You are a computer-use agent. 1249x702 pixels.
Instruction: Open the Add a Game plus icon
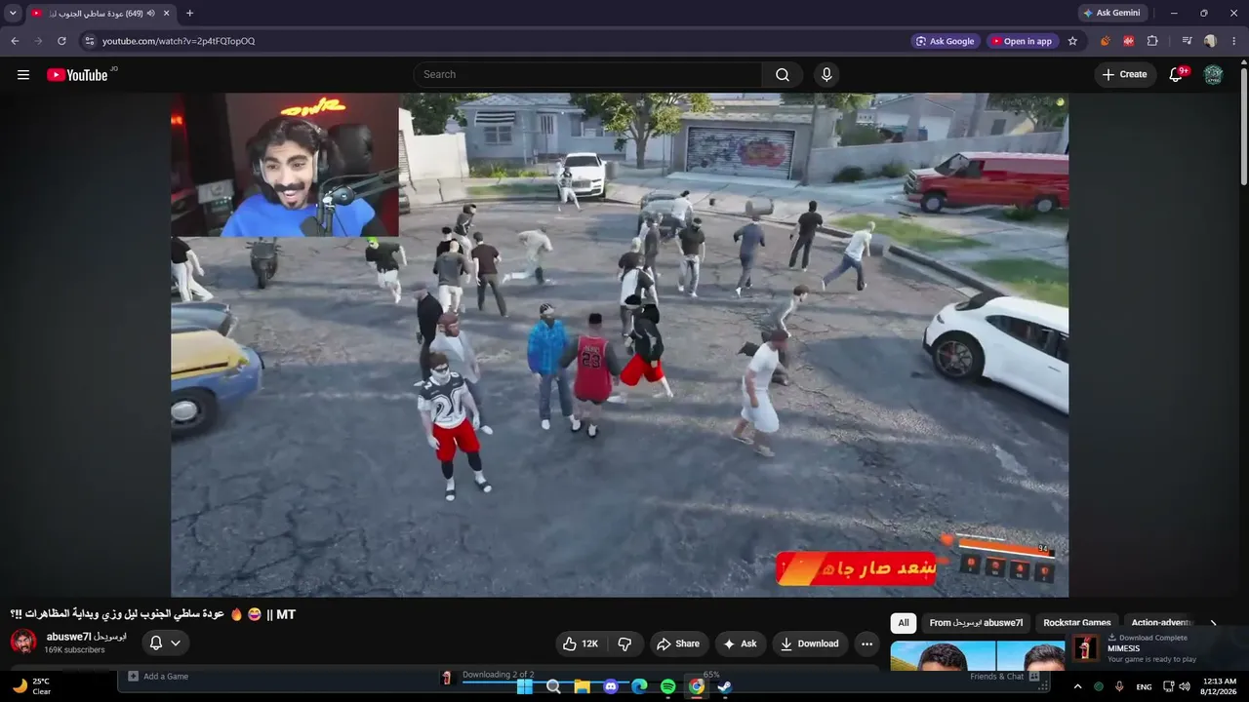(134, 676)
